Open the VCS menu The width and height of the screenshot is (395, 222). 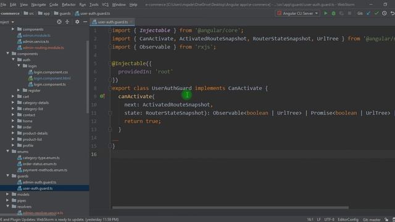(105, 4)
